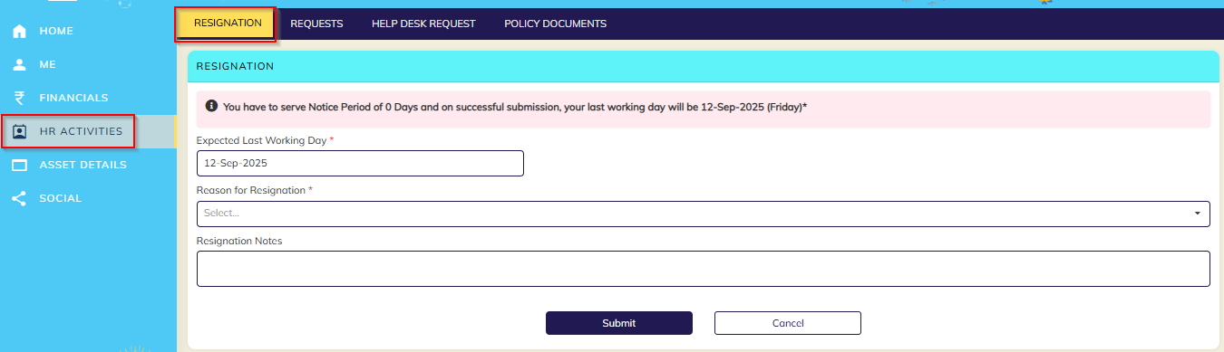
Task: Click the RESIGNATION panel header bar
Action: pos(703,66)
